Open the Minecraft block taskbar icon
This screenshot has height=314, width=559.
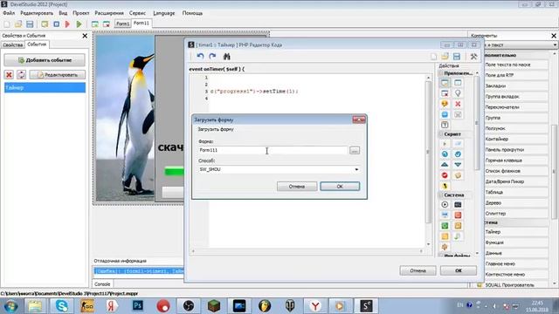(x=214, y=306)
